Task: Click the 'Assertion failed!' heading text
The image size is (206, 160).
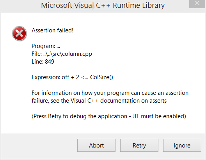Action: pos(52,30)
